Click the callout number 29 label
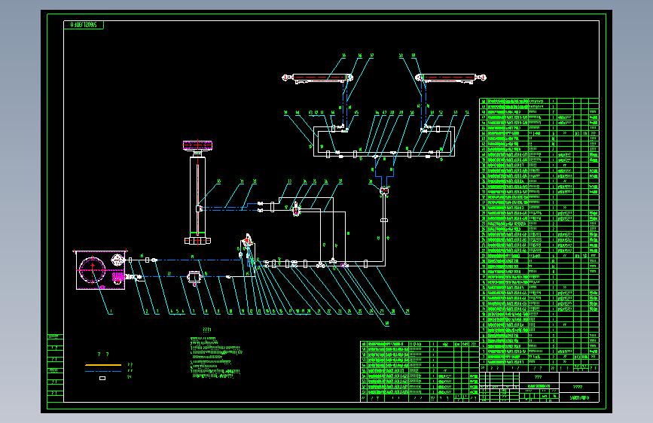The height and width of the screenshot is (423, 653). click(x=407, y=312)
